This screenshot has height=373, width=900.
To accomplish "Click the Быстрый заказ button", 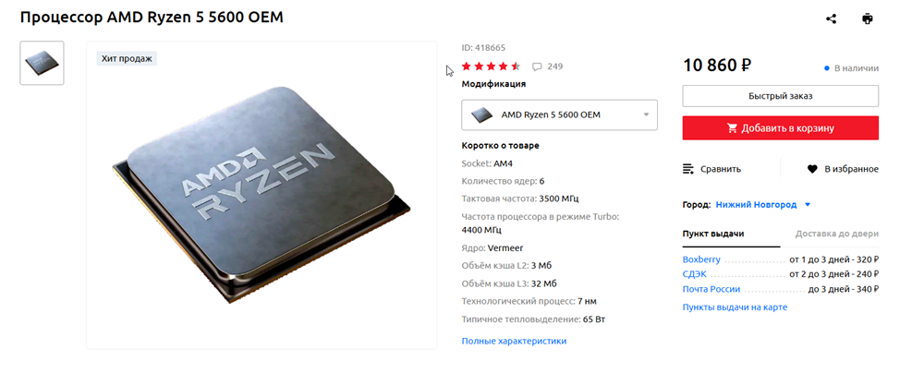I will pos(781,96).
